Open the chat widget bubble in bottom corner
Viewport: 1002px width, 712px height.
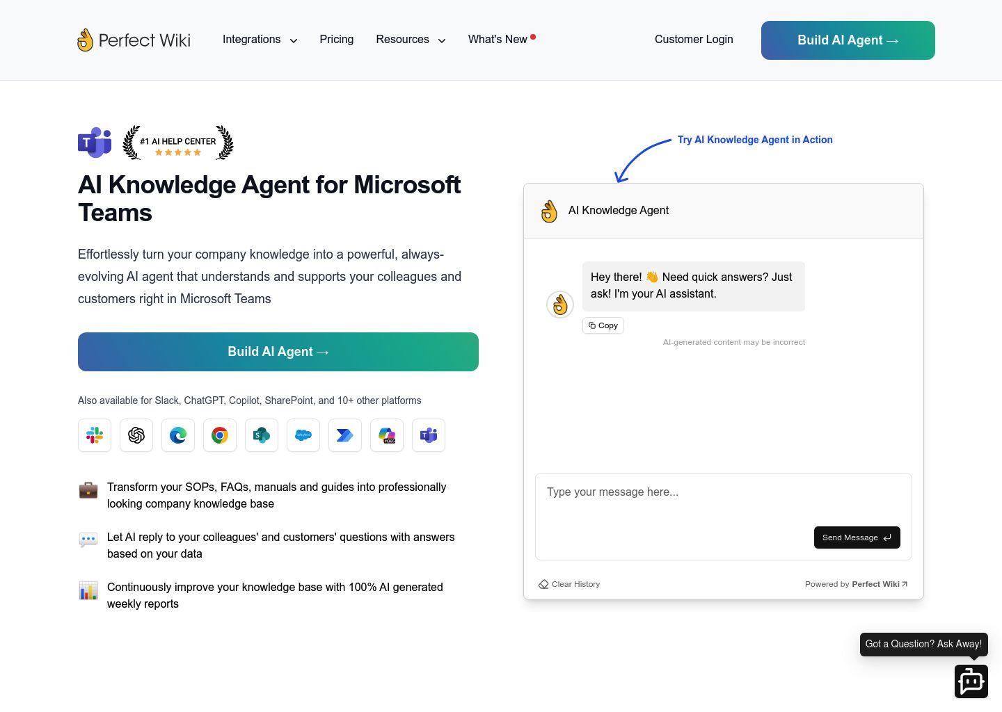point(971,681)
